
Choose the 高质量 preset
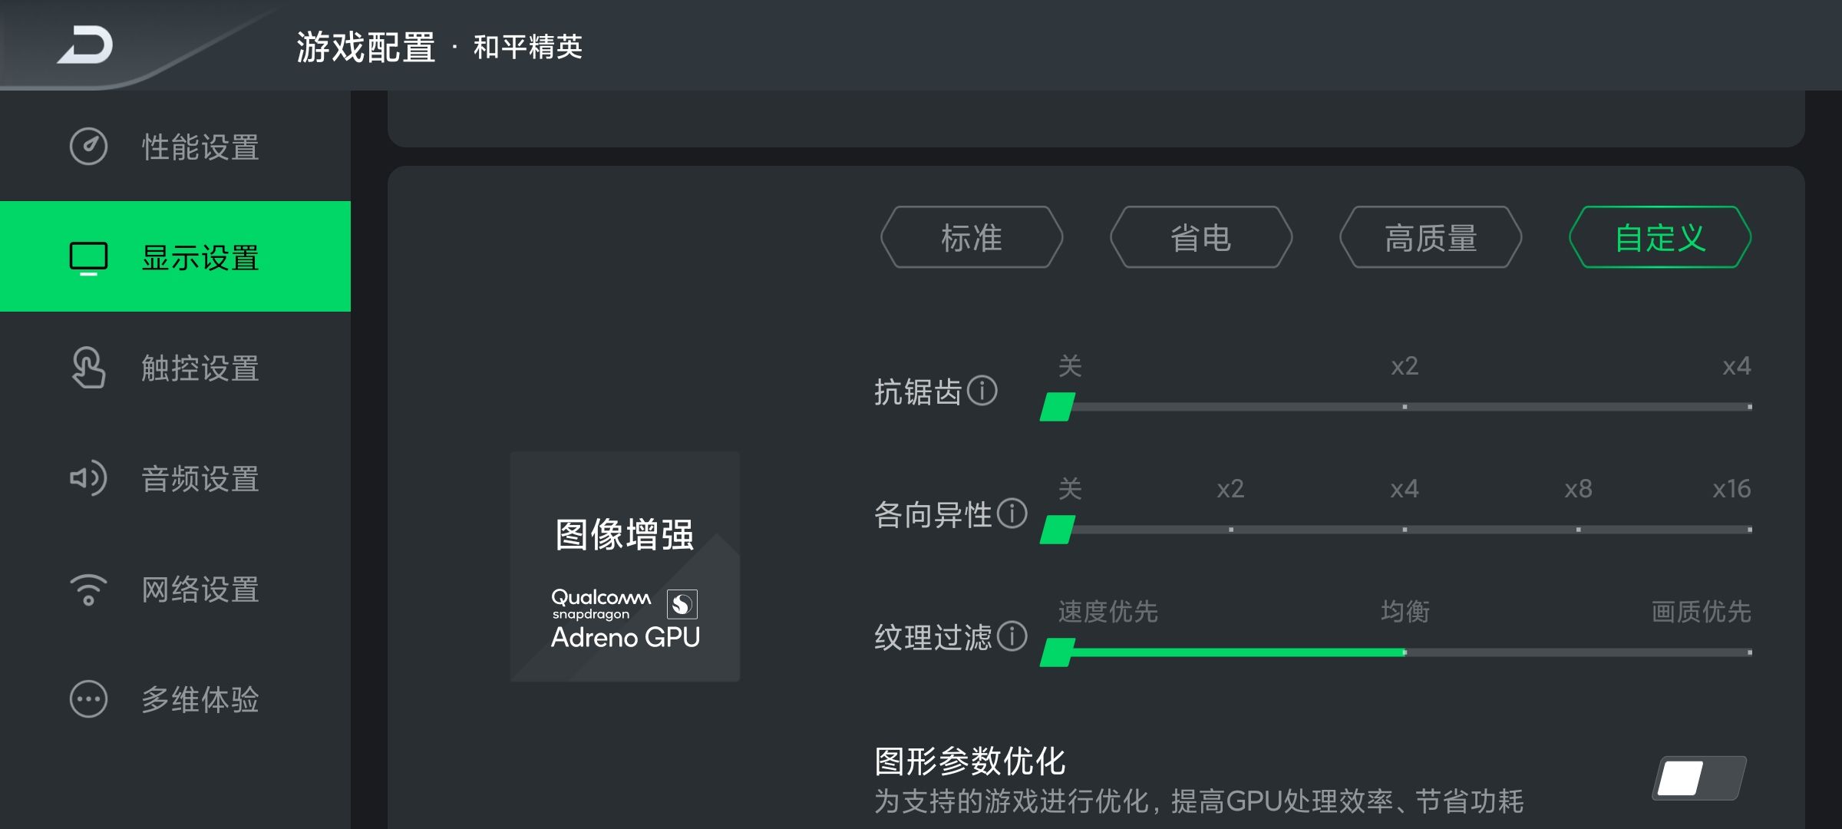point(1431,237)
